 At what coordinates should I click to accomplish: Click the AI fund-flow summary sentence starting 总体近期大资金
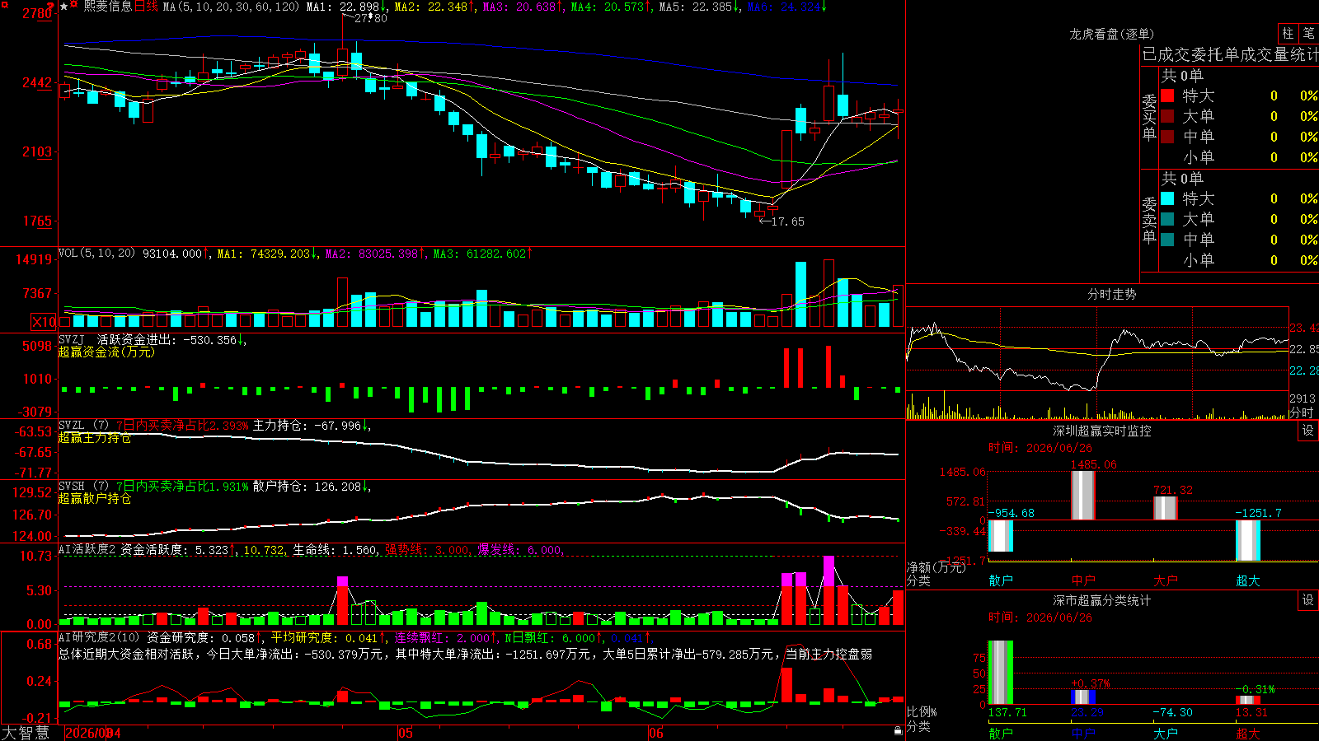pos(465,654)
